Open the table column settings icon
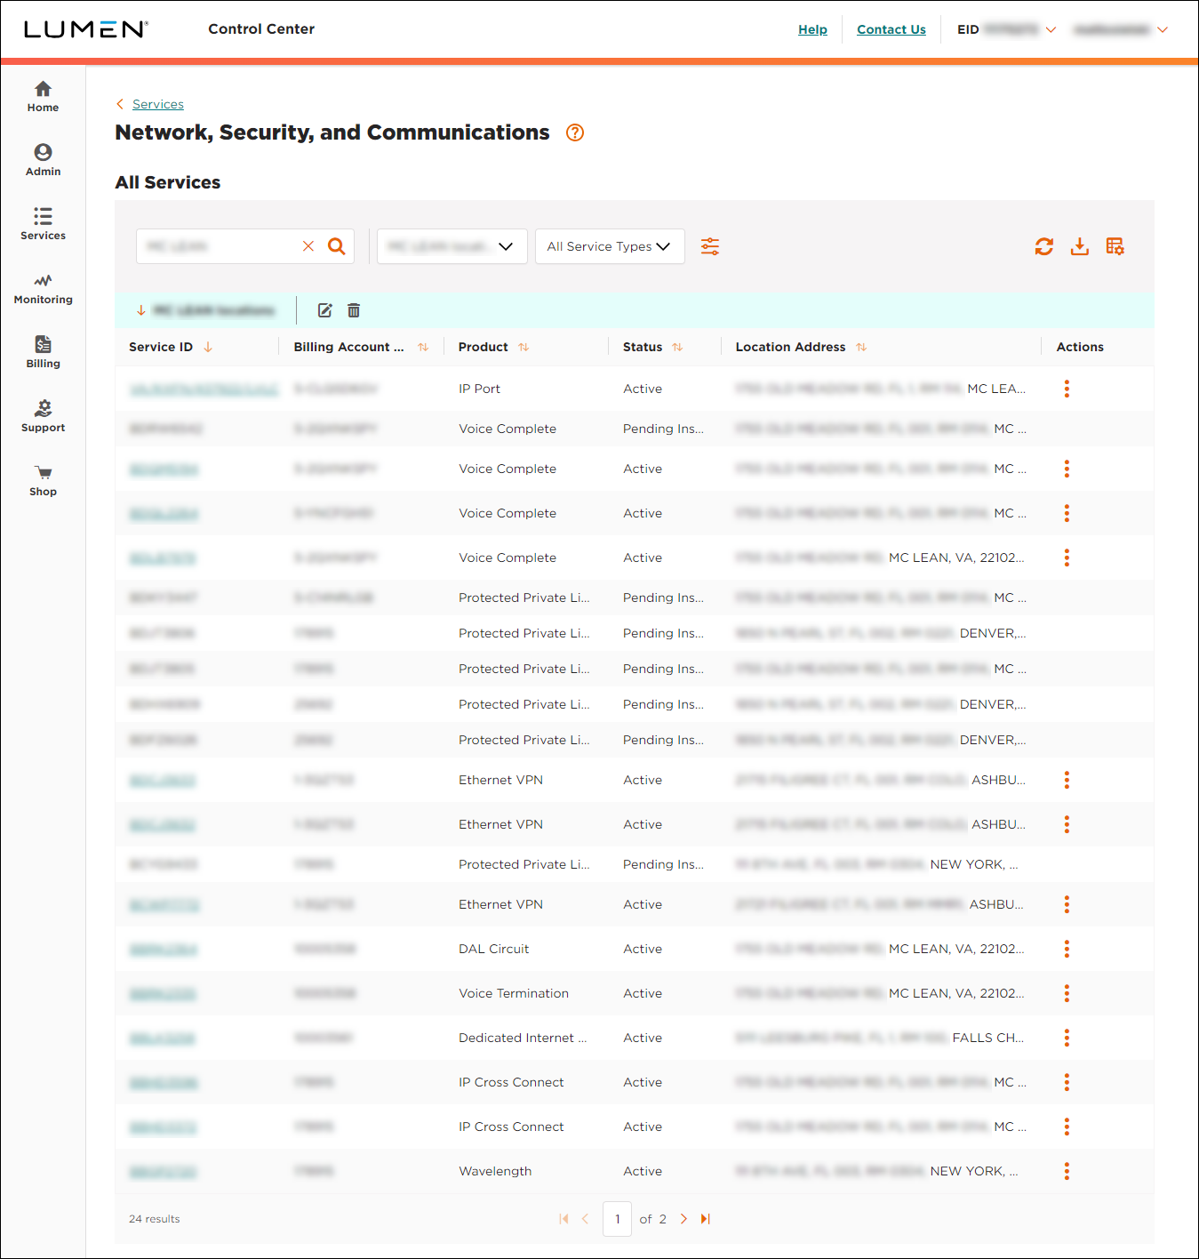The height and width of the screenshot is (1259, 1199). point(1115,246)
